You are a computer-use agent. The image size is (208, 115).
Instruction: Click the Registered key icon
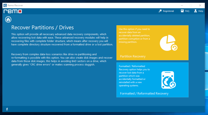[160, 11]
